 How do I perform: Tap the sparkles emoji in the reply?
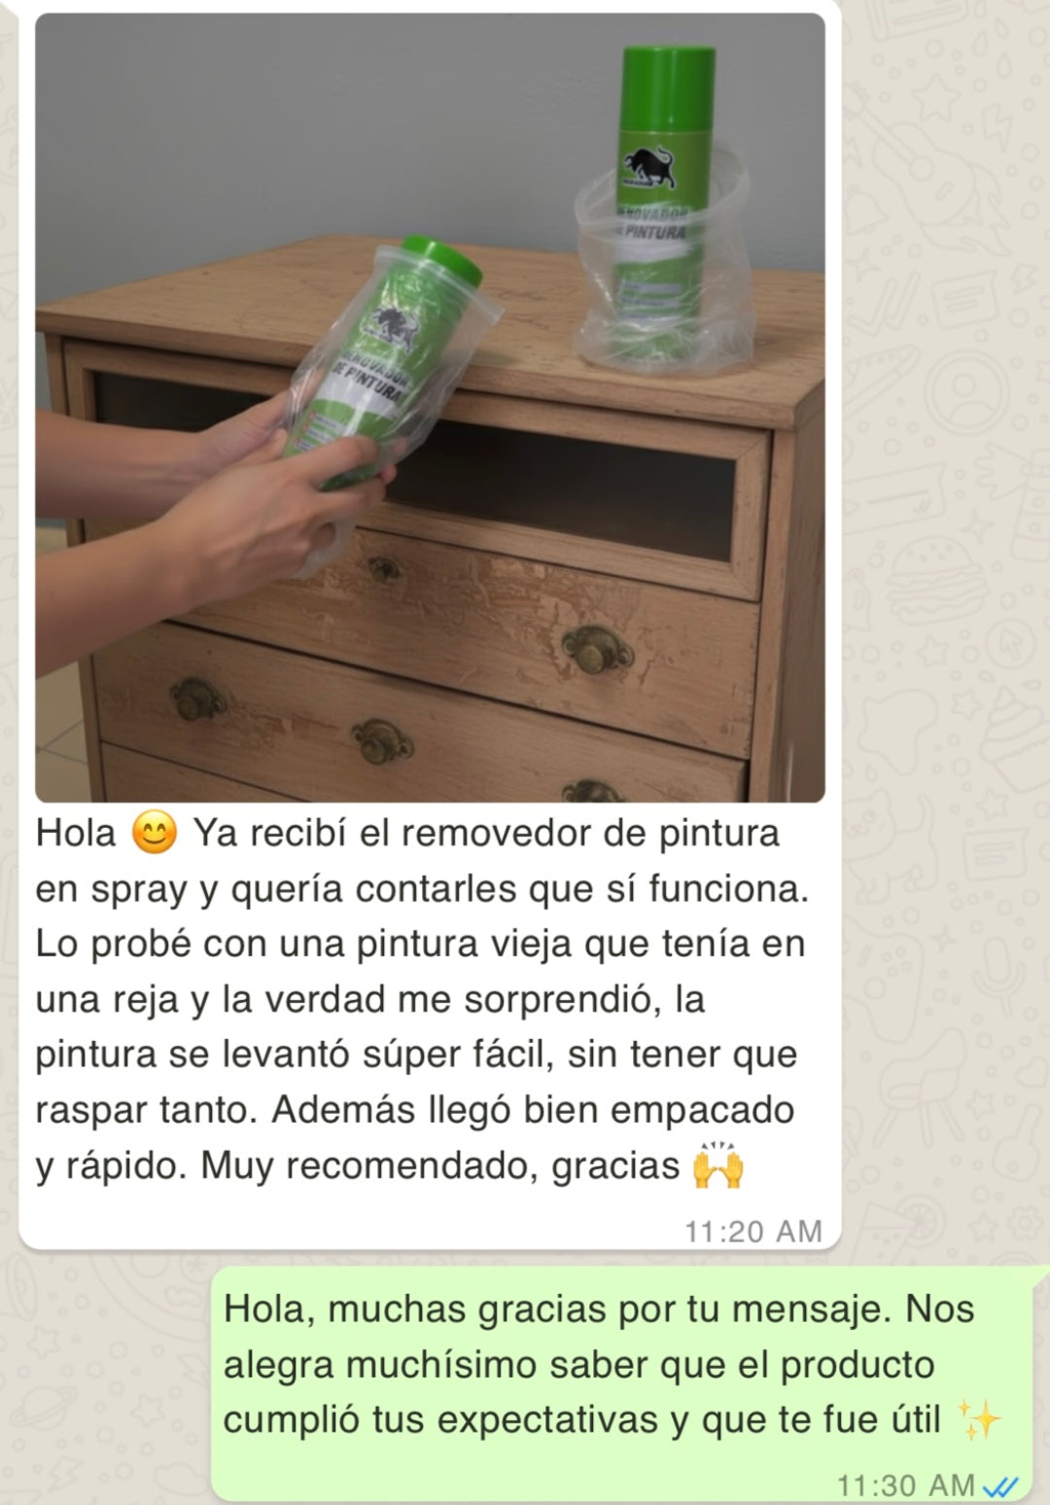coord(979,1420)
